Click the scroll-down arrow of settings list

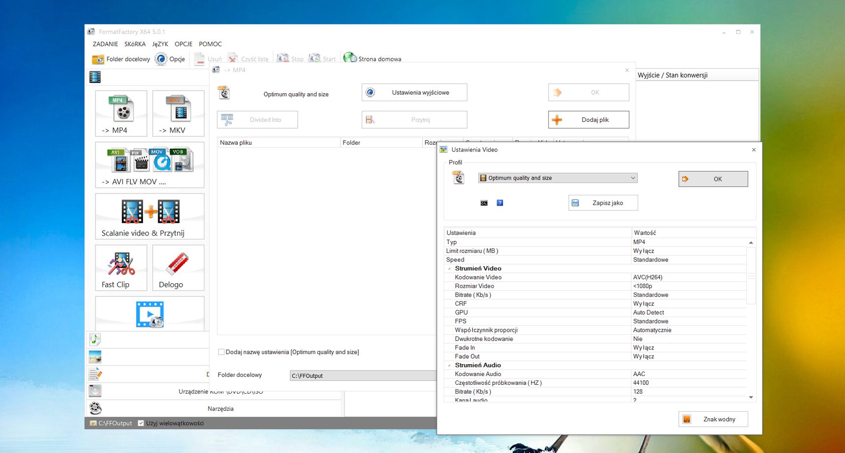click(751, 398)
